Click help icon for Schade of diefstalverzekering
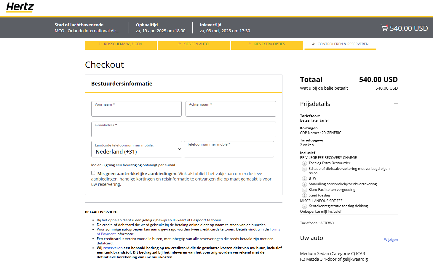Image resolution: width=433 pixels, height=266 pixels. click(304, 169)
